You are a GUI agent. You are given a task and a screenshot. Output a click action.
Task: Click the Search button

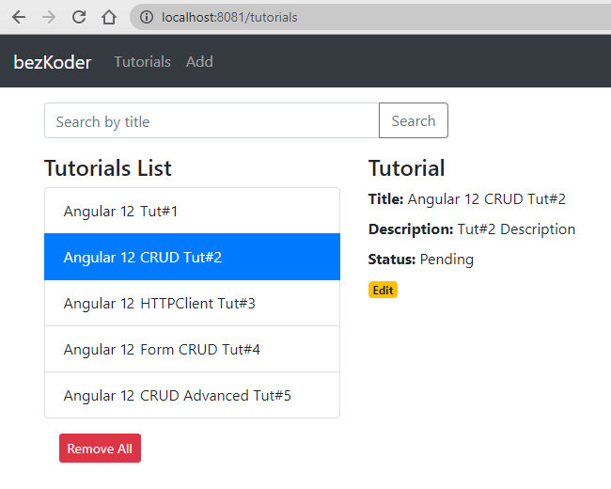point(414,121)
